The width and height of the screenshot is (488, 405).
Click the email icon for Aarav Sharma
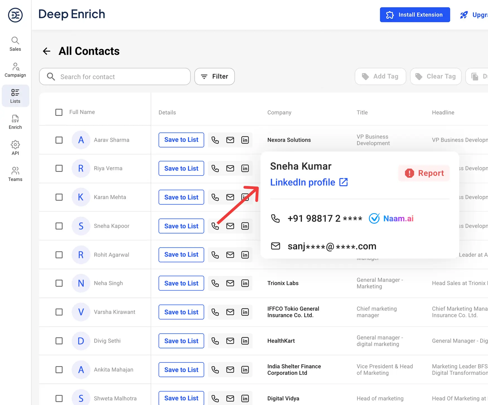tap(230, 140)
